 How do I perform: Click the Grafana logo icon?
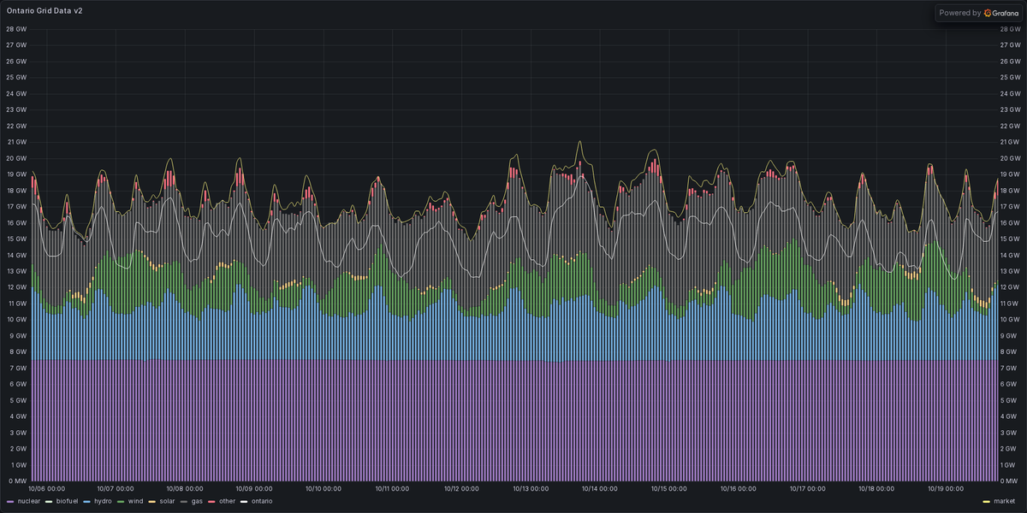988,13
